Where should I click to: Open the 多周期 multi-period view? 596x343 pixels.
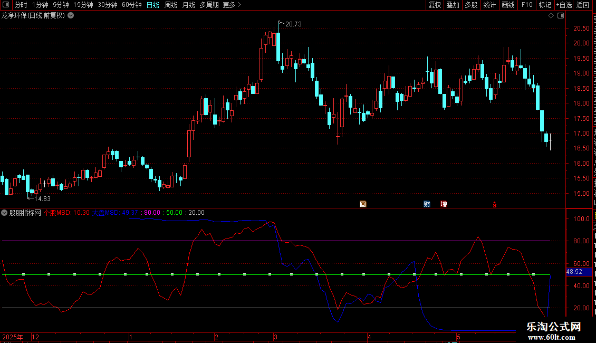tap(209, 5)
